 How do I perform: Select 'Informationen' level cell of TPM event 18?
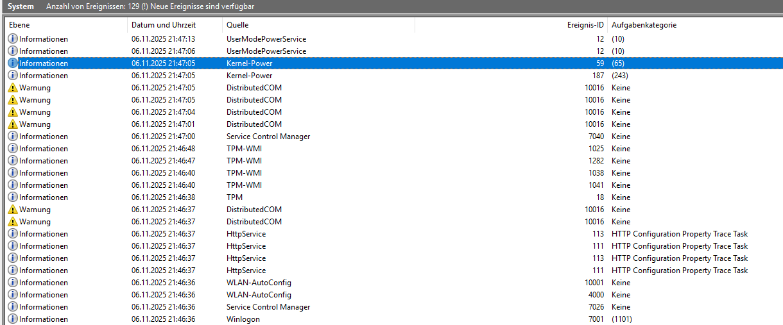pyautogui.click(x=44, y=197)
